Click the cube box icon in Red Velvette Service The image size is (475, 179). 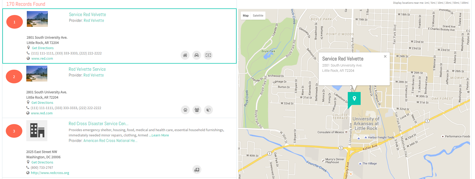[208, 110]
